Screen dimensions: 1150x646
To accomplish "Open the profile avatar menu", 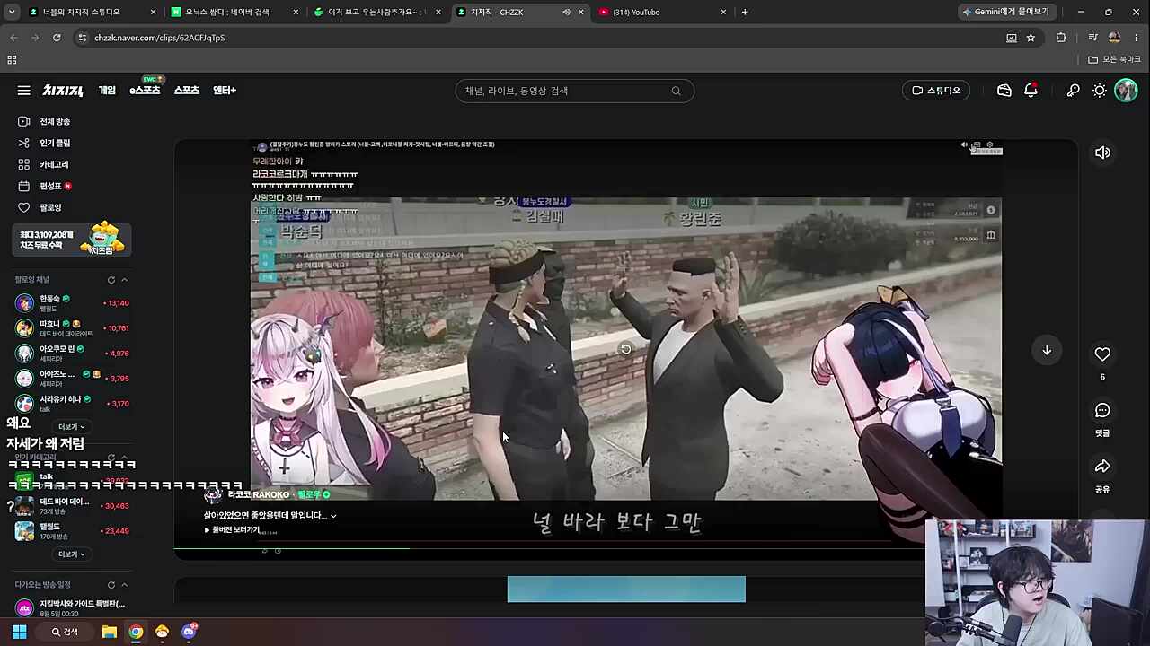I will coord(1126,91).
